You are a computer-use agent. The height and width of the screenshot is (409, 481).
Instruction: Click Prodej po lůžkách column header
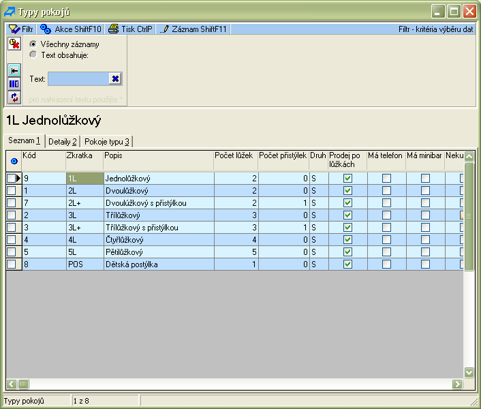tap(347, 160)
